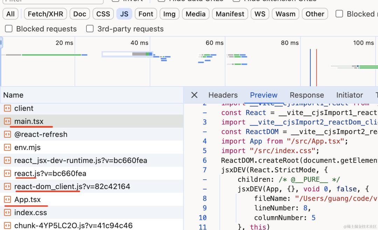Screen dimensions: 378x230
Task: Click script icon beside react-dom_client.js
Action: click(7, 186)
